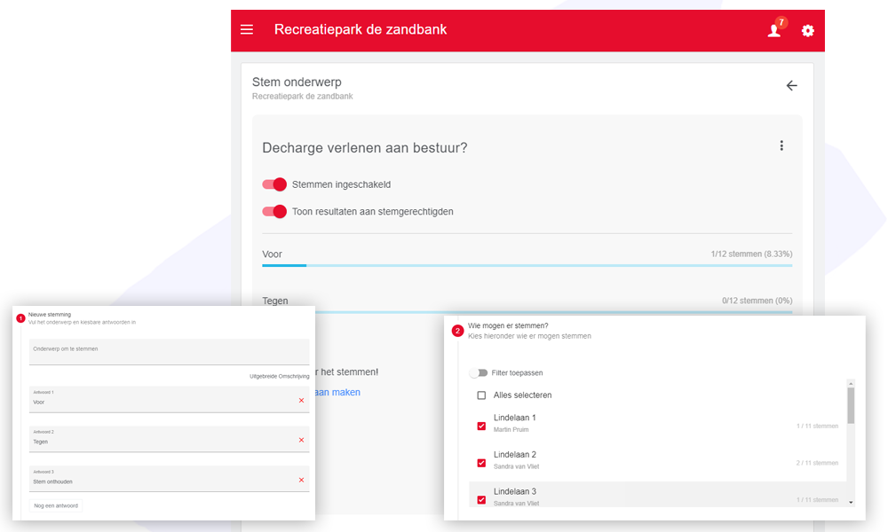Click the 'Nieuwe stemming' step heading
Image resolution: width=888 pixels, height=532 pixels.
pos(50,315)
